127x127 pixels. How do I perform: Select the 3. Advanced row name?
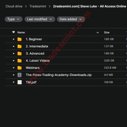pyautogui.click(x=35, y=54)
